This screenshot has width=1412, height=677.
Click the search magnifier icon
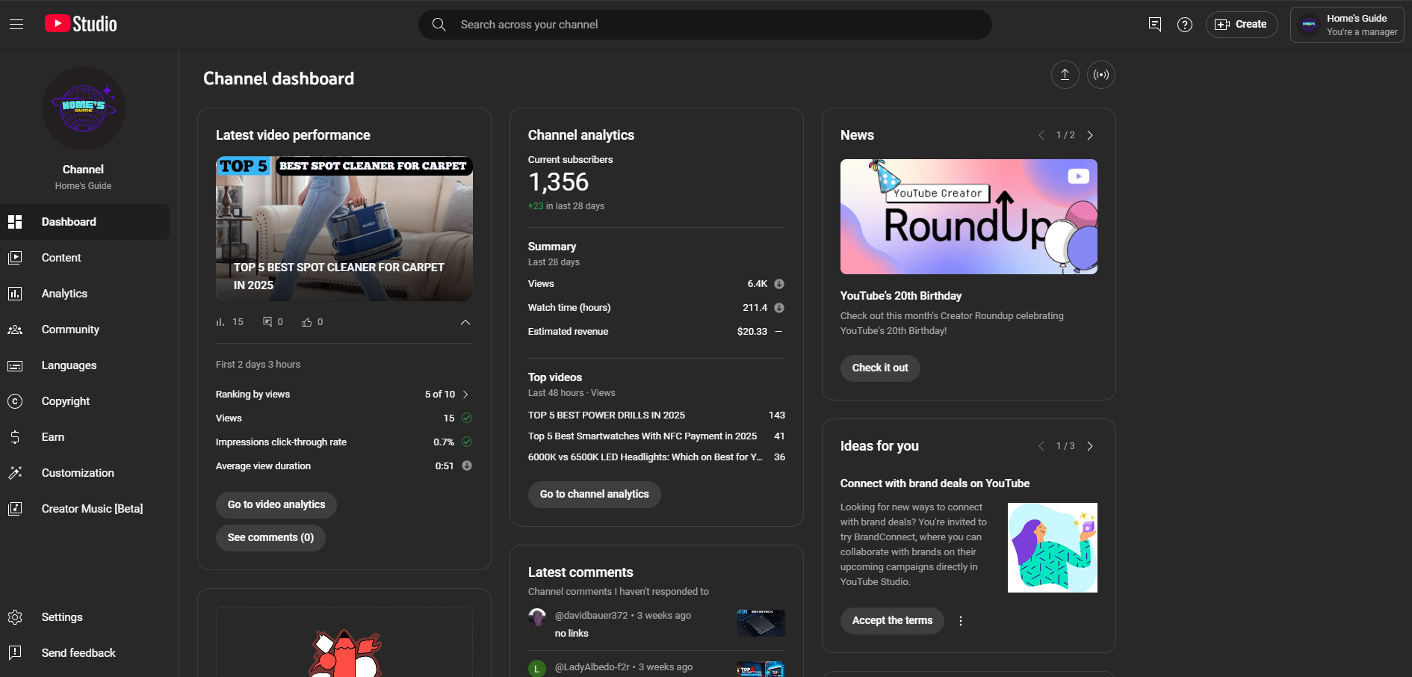(439, 25)
